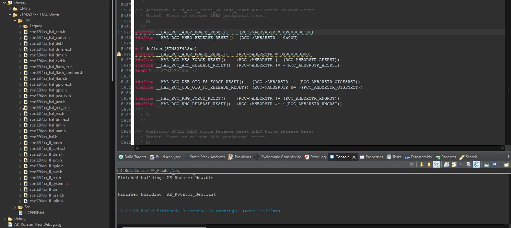This screenshot has height=228, width=511.
Task: Click the CMSIS folder icon
Action: (15, 8)
